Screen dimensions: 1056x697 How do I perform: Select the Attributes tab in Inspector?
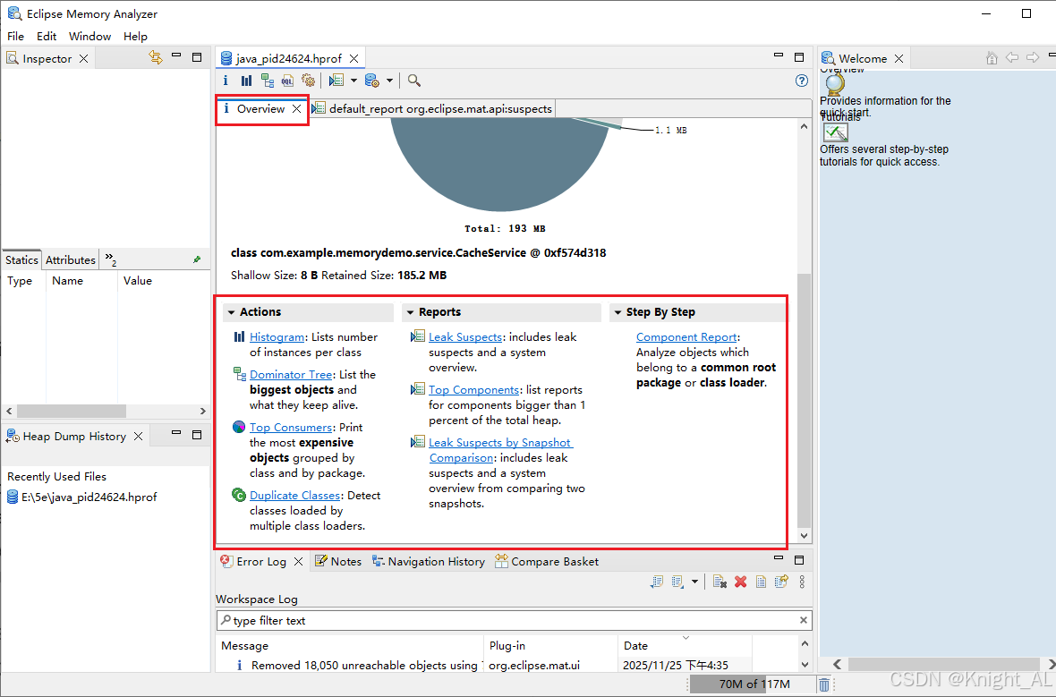pos(70,260)
